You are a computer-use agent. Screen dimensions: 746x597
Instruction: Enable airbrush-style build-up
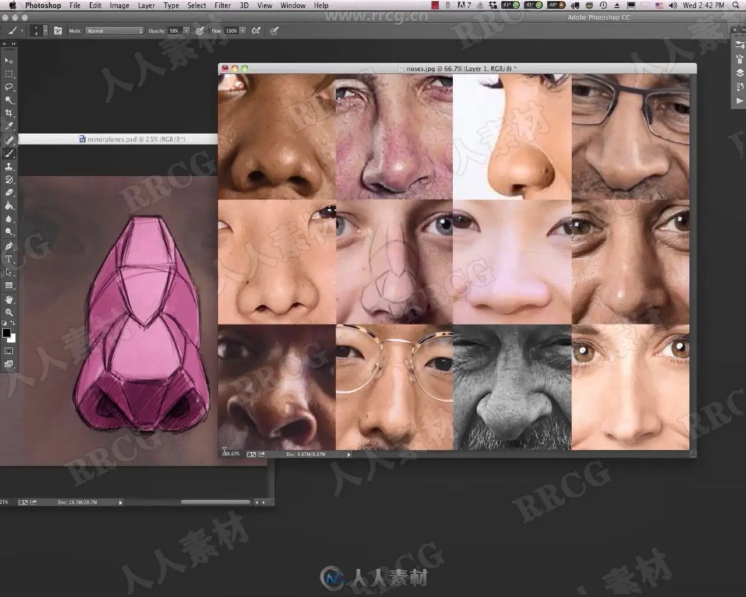click(x=256, y=30)
